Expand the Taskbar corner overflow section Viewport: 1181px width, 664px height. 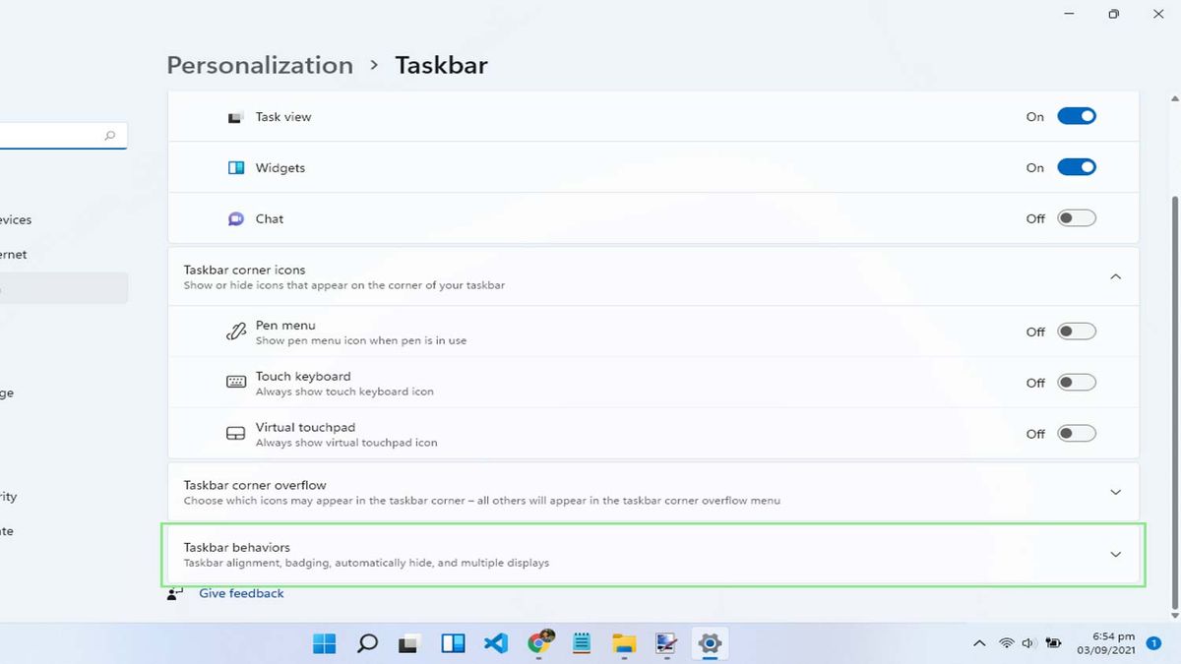(1115, 491)
